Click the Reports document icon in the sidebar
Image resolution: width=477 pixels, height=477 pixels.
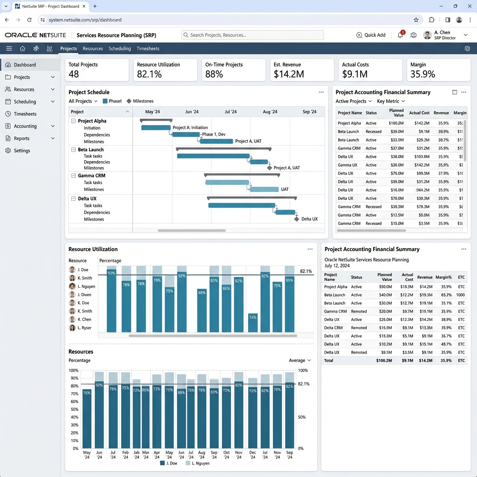tap(8, 138)
